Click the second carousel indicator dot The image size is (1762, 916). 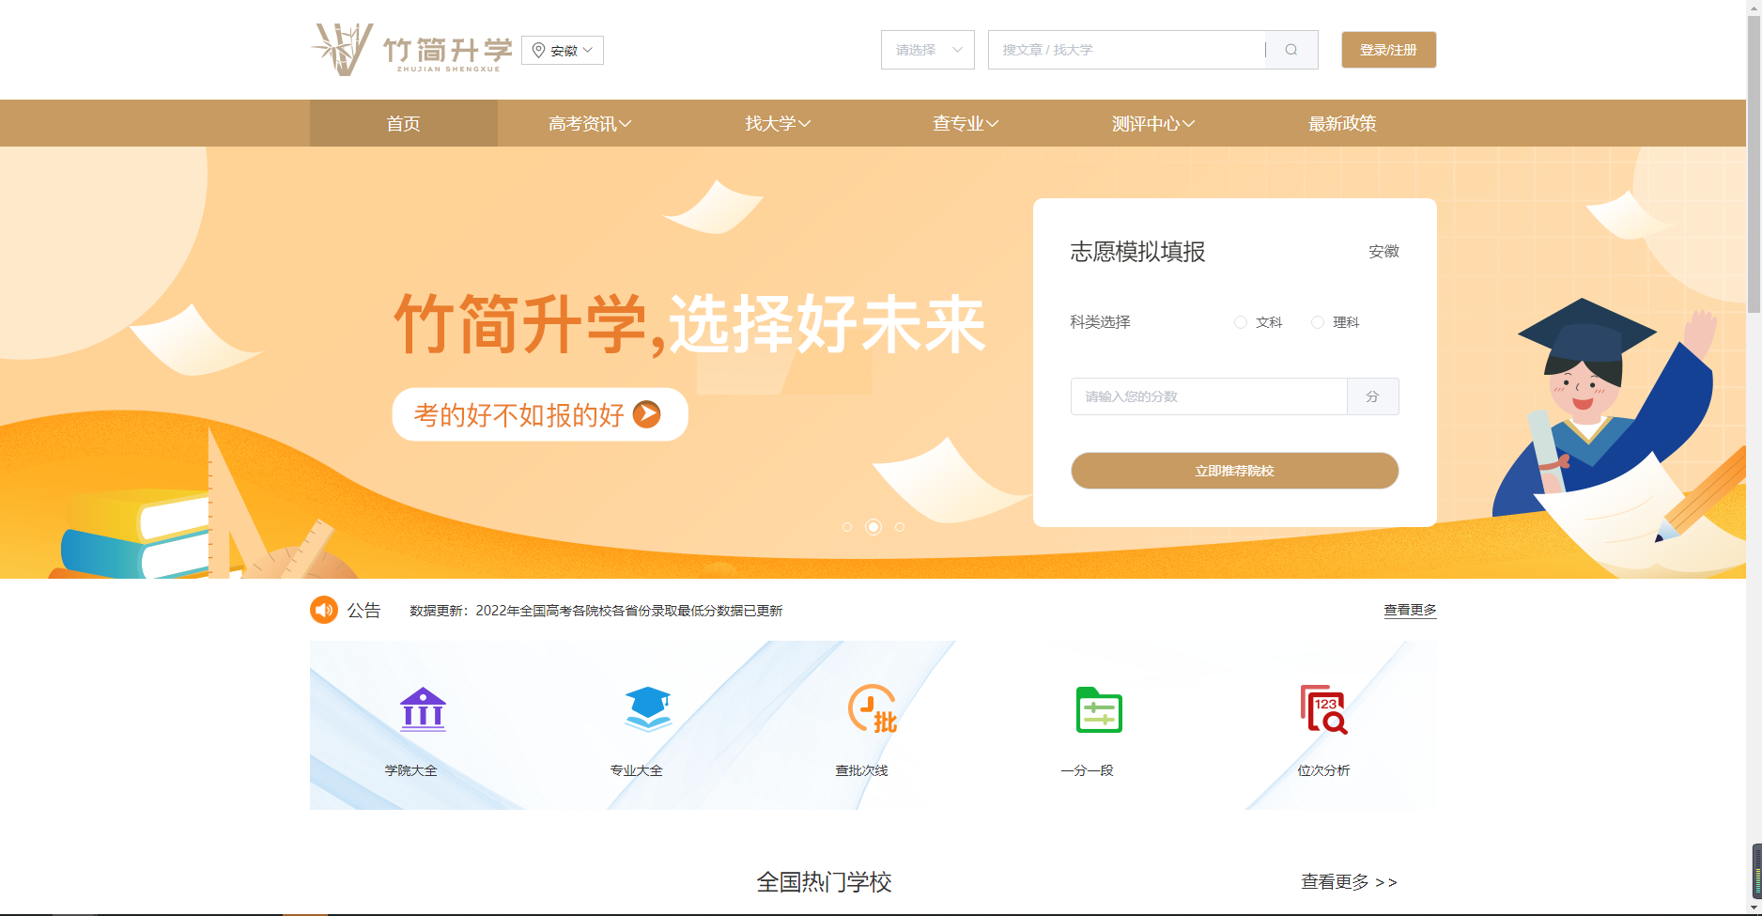tap(873, 527)
